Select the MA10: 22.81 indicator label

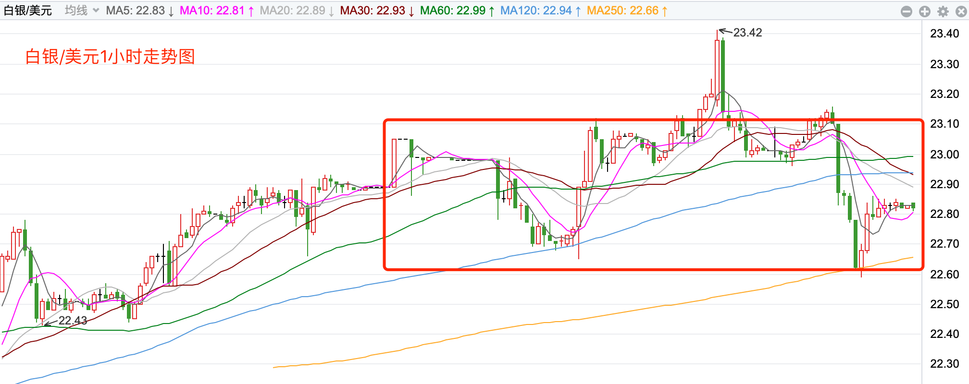click(x=217, y=11)
